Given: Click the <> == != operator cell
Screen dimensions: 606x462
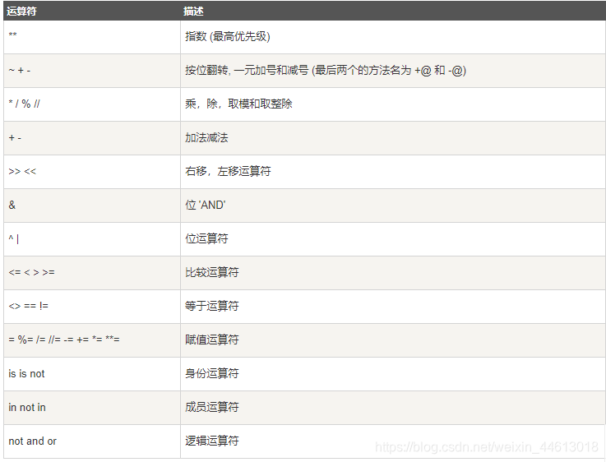Looking at the screenshot, I should click(91, 307).
